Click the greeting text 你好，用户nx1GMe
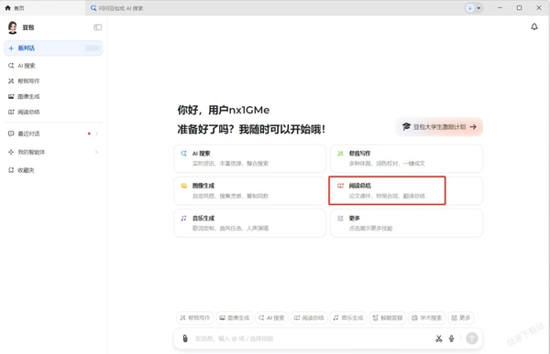This screenshot has width=550, height=354. pyautogui.click(x=224, y=110)
